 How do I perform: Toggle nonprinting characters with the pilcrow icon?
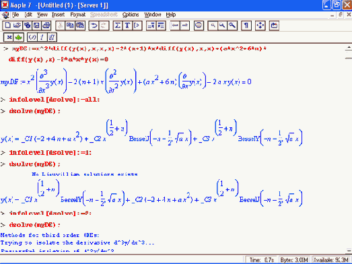point(246,26)
